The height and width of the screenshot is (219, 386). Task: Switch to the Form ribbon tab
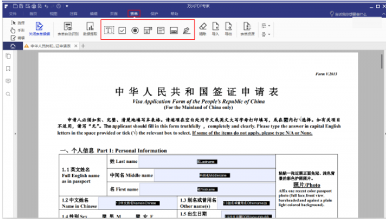pyautogui.click(x=134, y=14)
